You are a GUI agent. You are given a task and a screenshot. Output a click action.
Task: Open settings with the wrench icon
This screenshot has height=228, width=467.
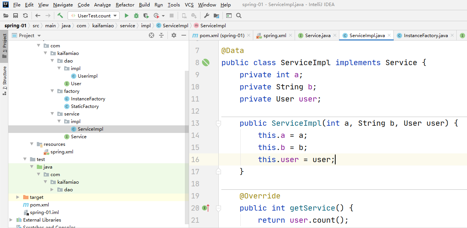(x=207, y=16)
